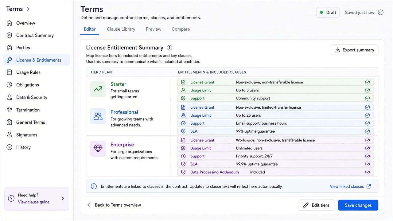Open the View linked clauses link
The image size is (393, 221).
[x=350, y=186]
